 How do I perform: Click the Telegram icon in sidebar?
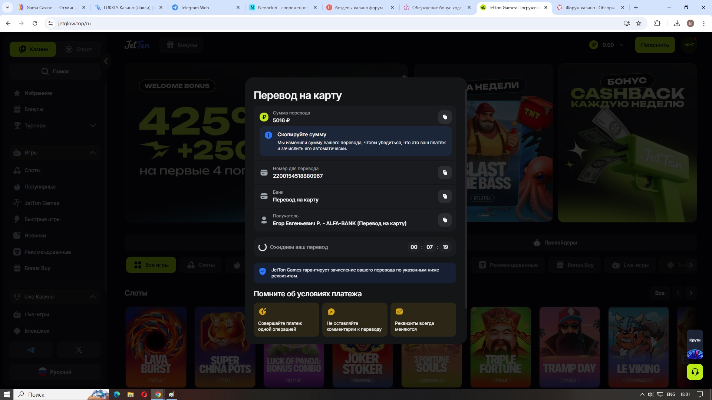click(x=31, y=350)
